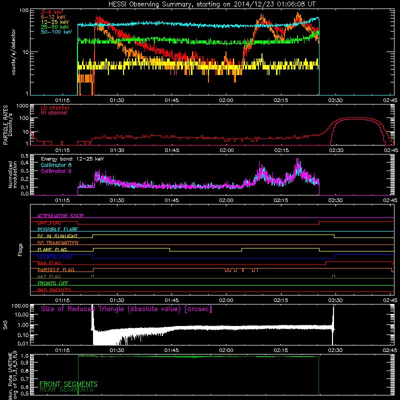Click 02:15 time label under the SAS panel
The image size is (400, 400).
(x=281, y=350)
